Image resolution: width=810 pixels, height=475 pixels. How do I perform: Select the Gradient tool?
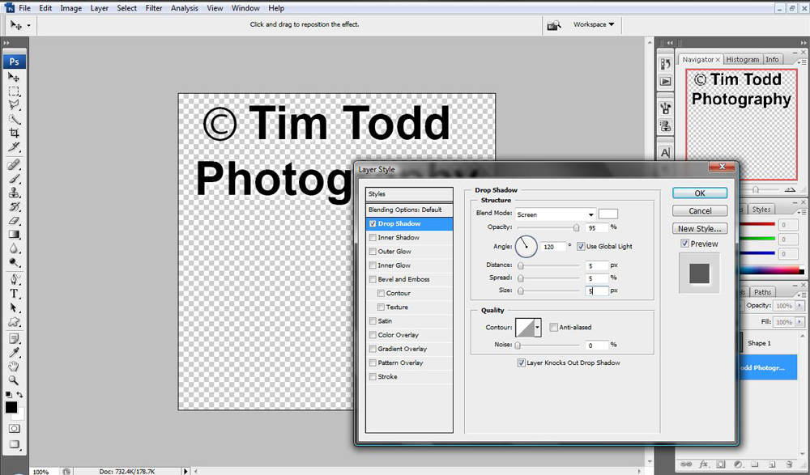[x=14, y=235]
